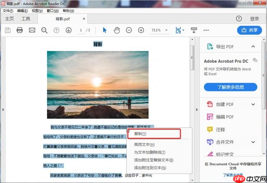Viewport: 267px width, 183px height.
Task: Open the 帮助(H) menu
Action: click(x=68, y=11)
